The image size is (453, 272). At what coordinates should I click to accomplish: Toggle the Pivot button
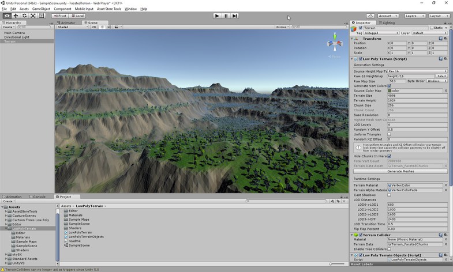click(60, 16)
